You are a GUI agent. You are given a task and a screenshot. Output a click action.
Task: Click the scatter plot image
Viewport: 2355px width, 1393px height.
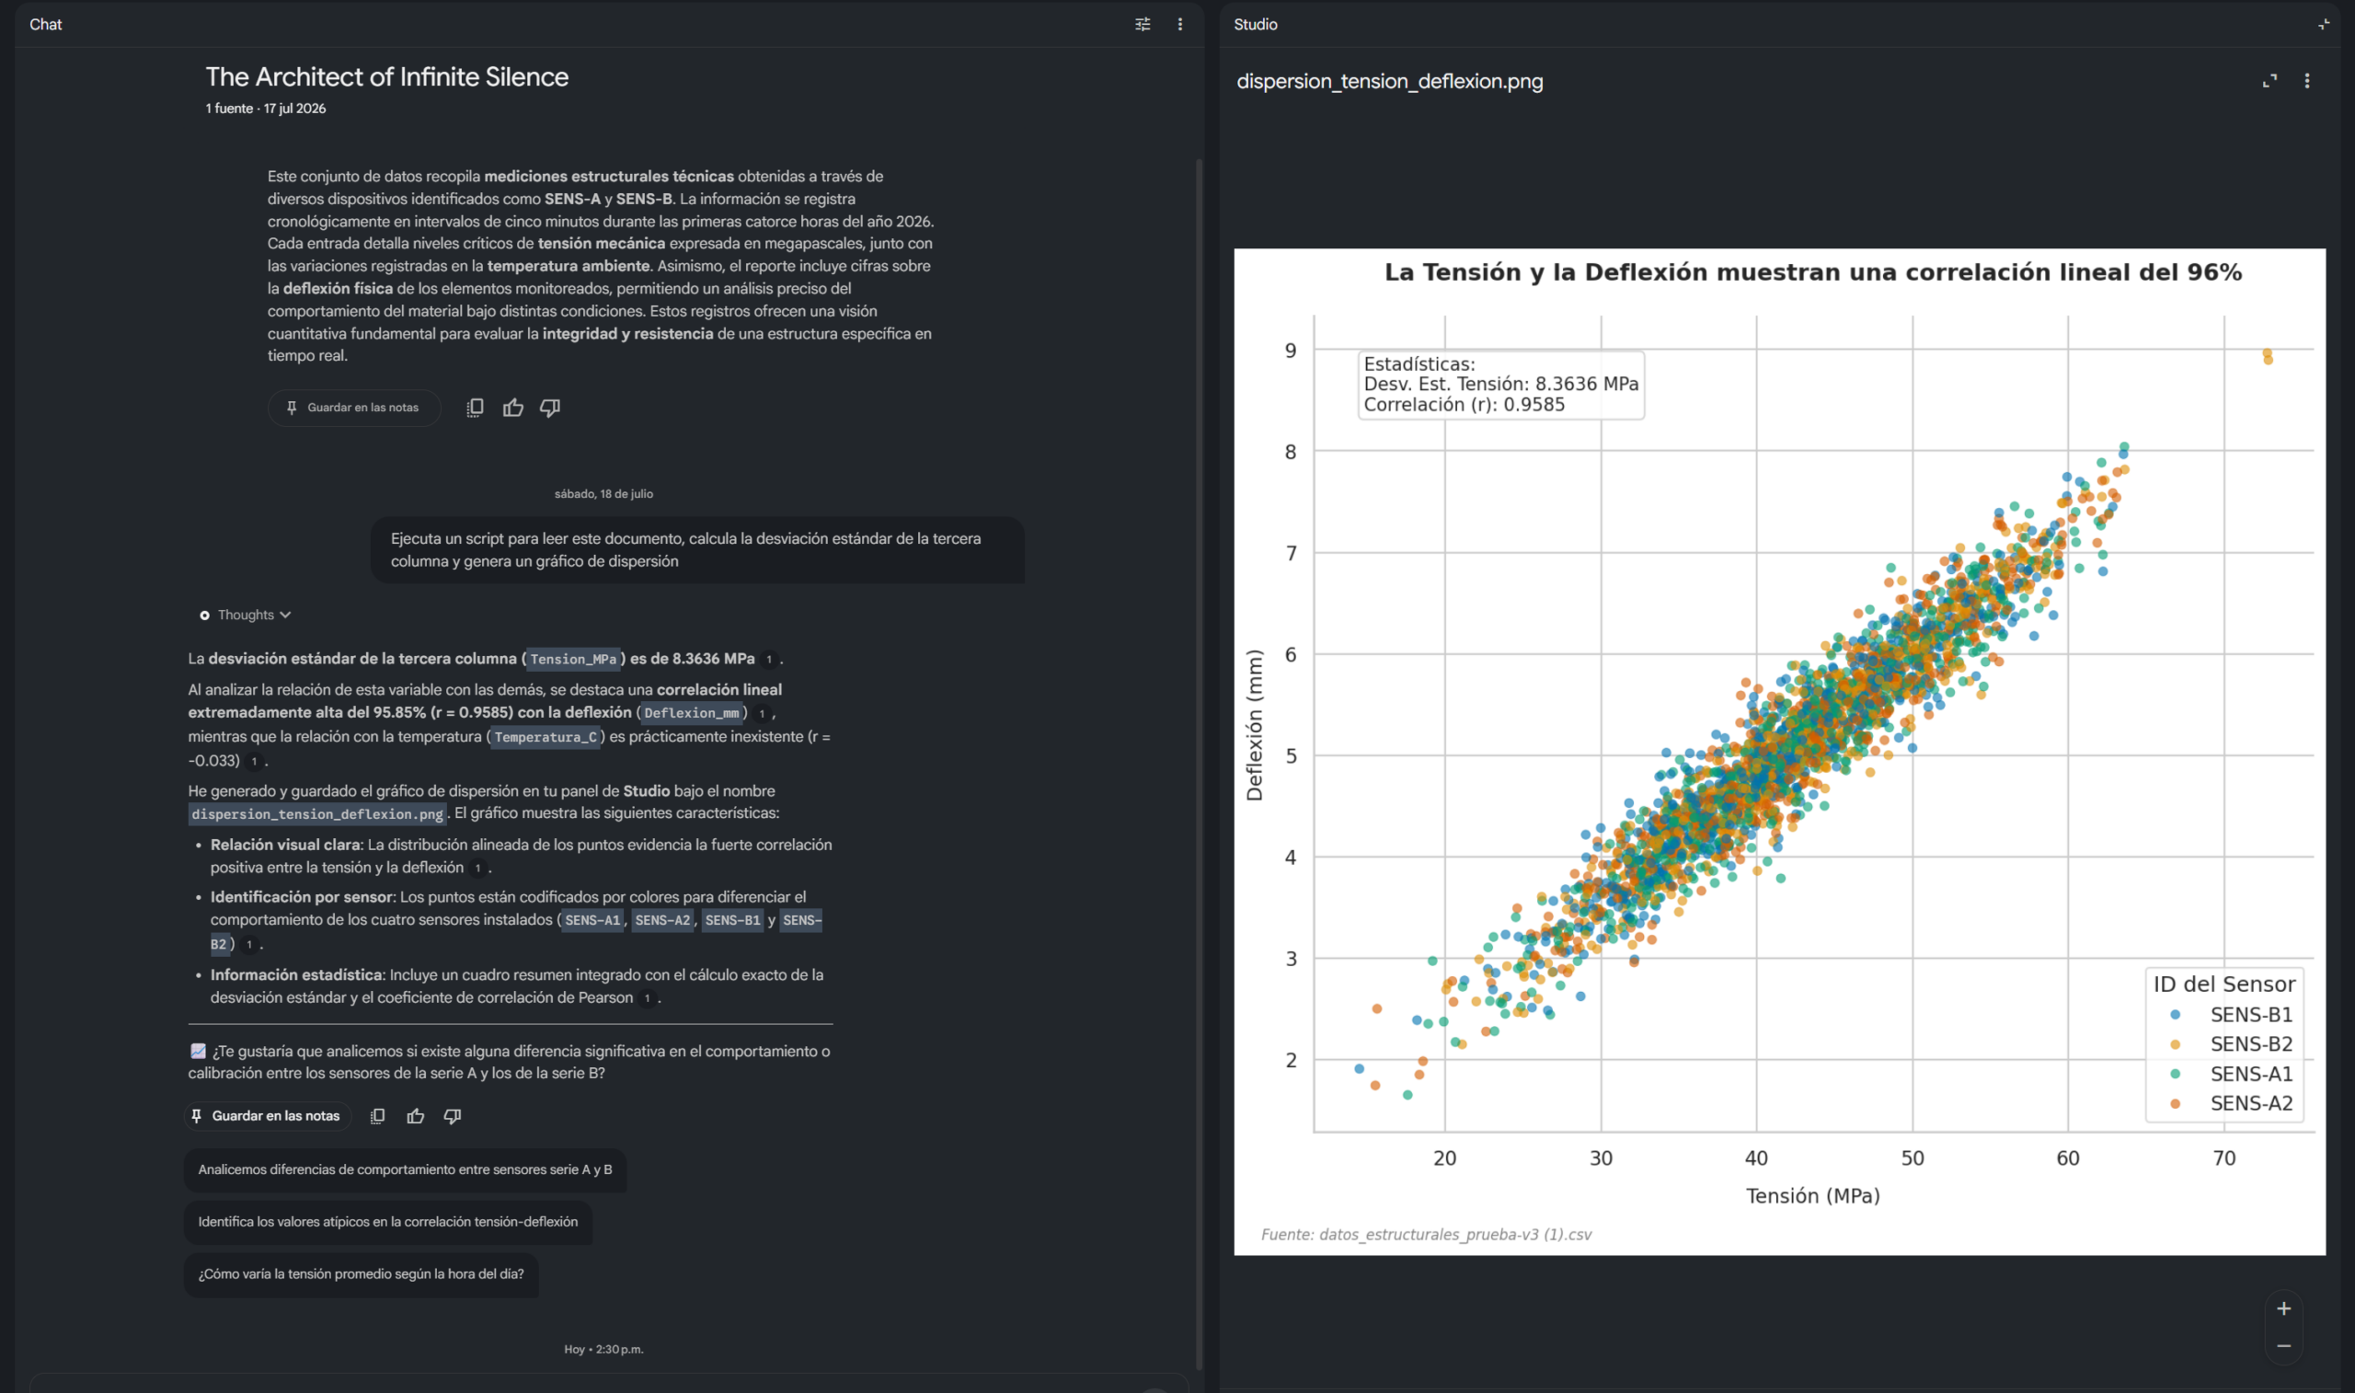coord(1779,751)
